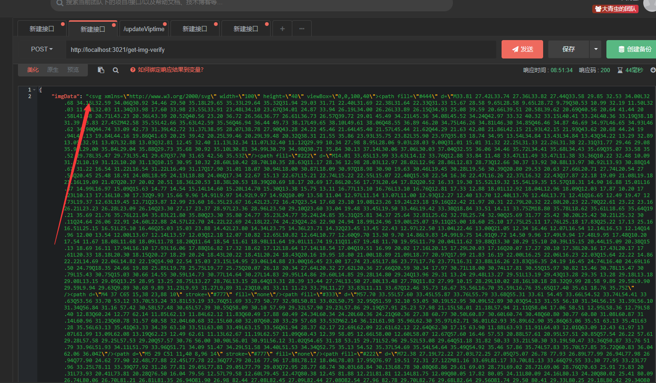Switch to the /updateViptime tab
Image resolution: width=656 pixels, height=383 pixels.
[144, 28]
